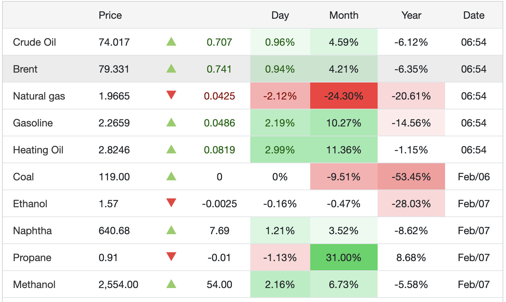The height and width of the screenshot is (302, 506).
Task: Sort table by the Month column header
Action: (x=344, y=15)
